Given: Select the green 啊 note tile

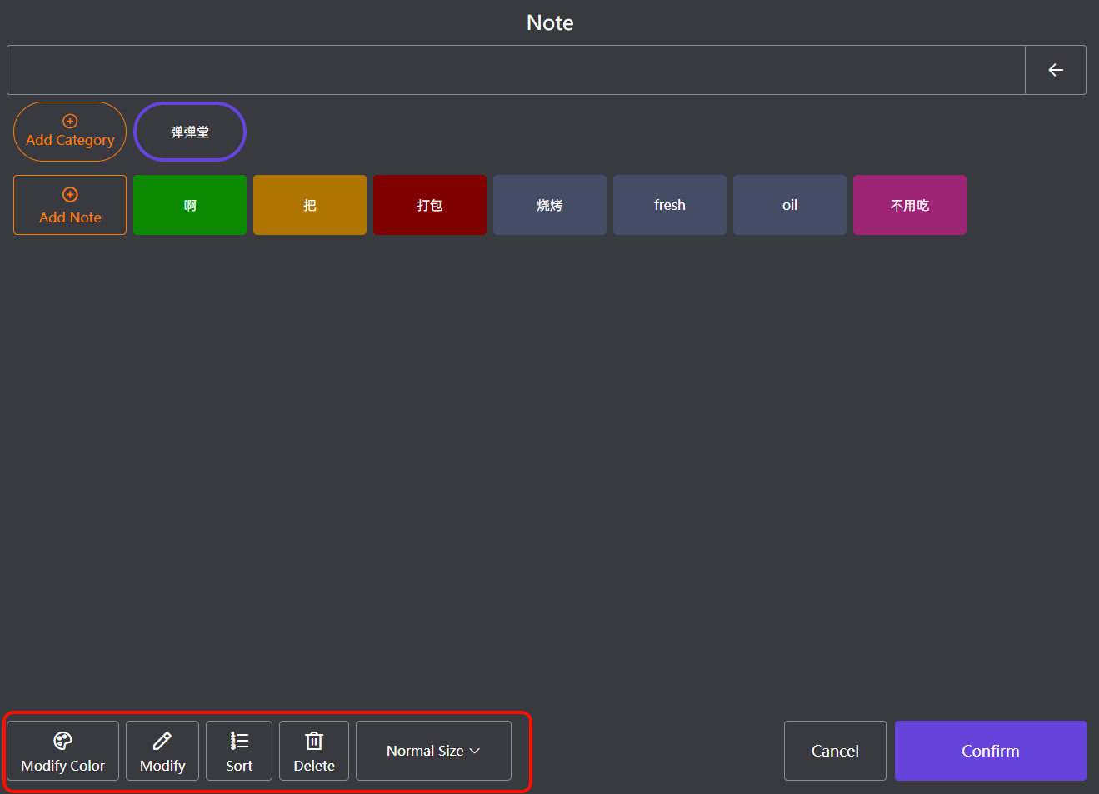Looking at the screenshot, I should (190, 205).
